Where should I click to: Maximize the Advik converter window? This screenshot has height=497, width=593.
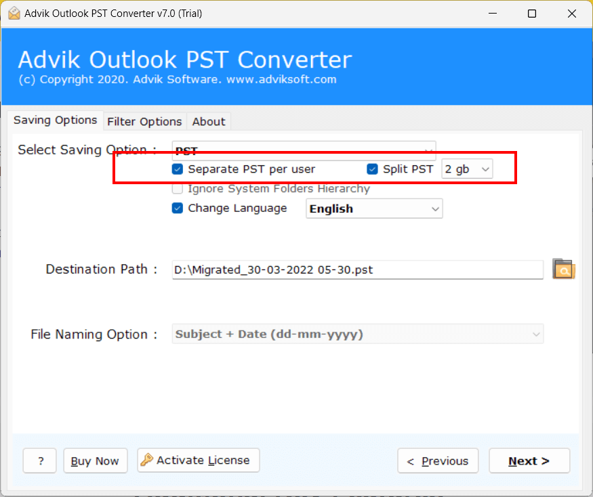click(x=532, y=14)
